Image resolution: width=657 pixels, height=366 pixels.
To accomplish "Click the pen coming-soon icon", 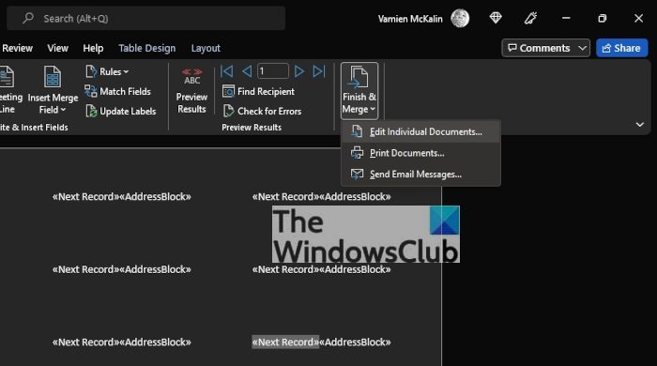I will (530, 18).
